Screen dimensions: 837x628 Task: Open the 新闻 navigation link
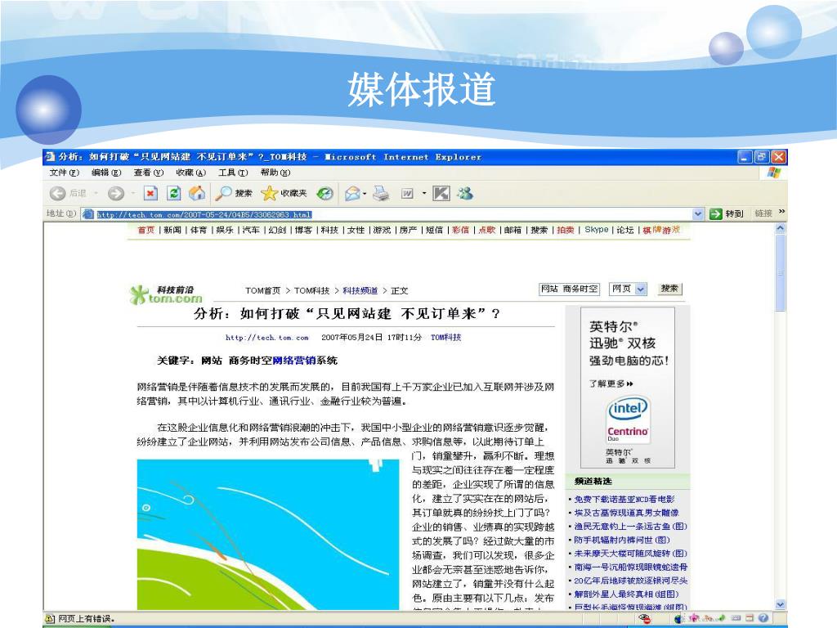pos(172,230)
